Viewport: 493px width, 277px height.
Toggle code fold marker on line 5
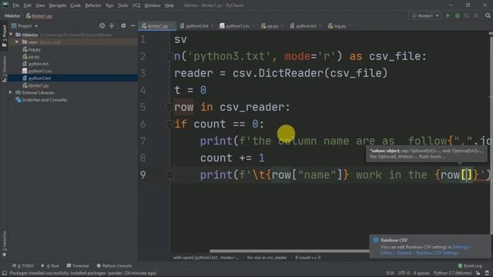point(169,108)
